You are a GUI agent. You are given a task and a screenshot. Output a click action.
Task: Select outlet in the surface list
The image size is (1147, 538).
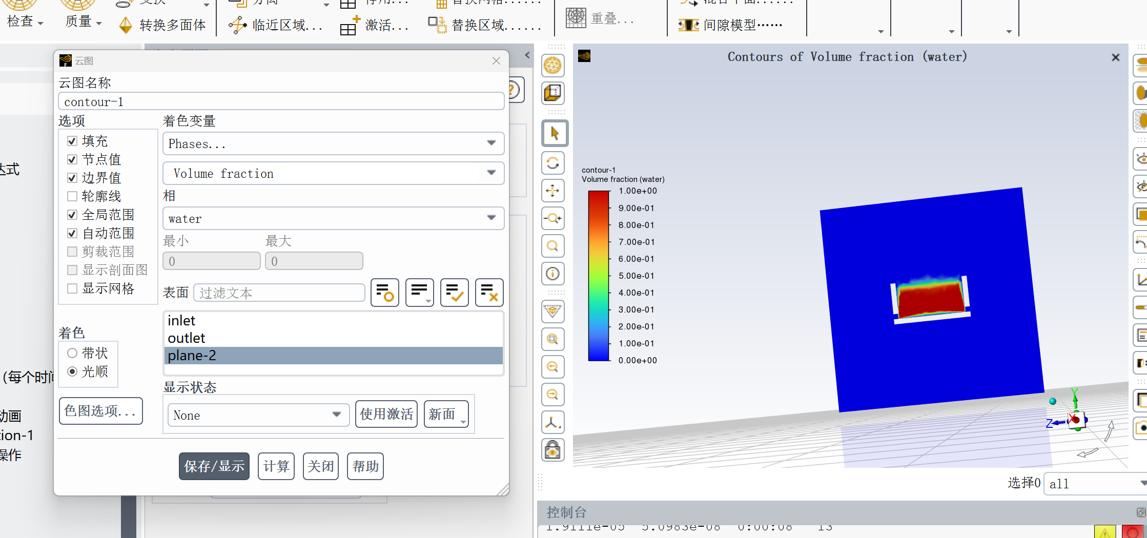[334, 338]
